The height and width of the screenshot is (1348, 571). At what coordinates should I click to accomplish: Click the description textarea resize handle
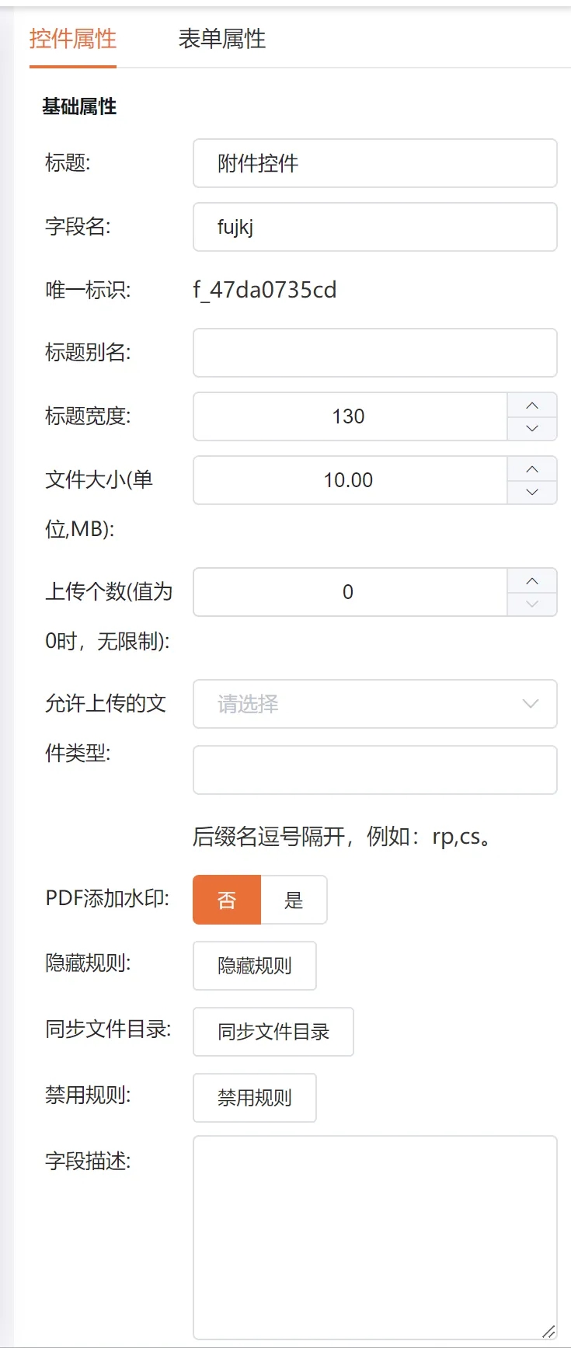pos(548,1331)
